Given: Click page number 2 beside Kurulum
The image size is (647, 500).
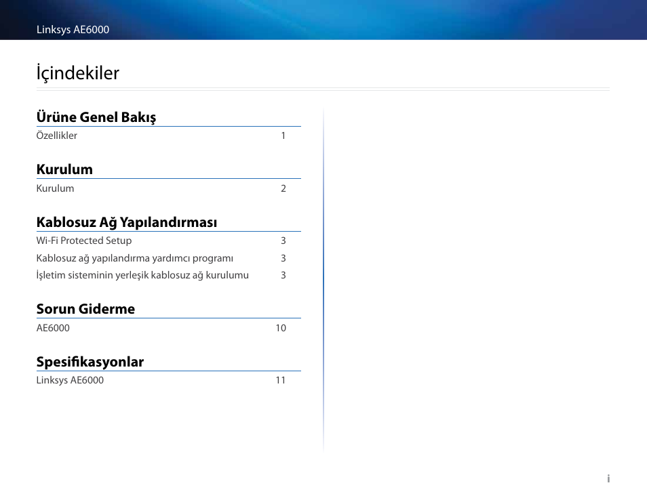Looking at the screenshot, I should [283, 188].
